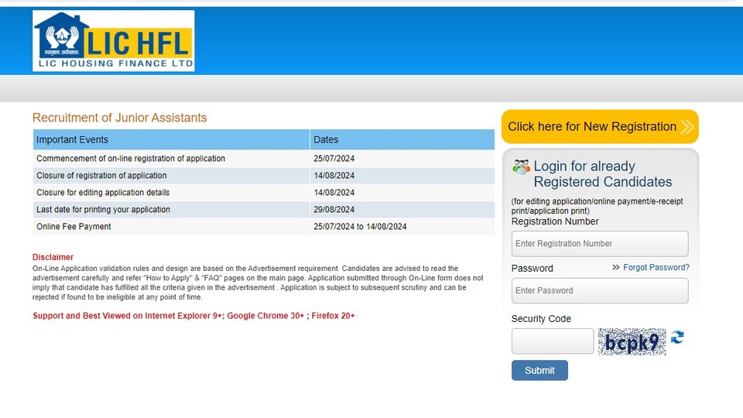
Task: Click the LIC HFL logo
Action: coord(113,41)
